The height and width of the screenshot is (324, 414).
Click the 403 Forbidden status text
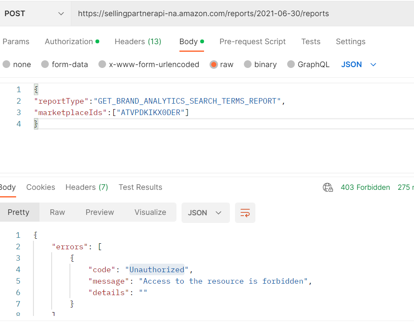[x=365, y=187]
